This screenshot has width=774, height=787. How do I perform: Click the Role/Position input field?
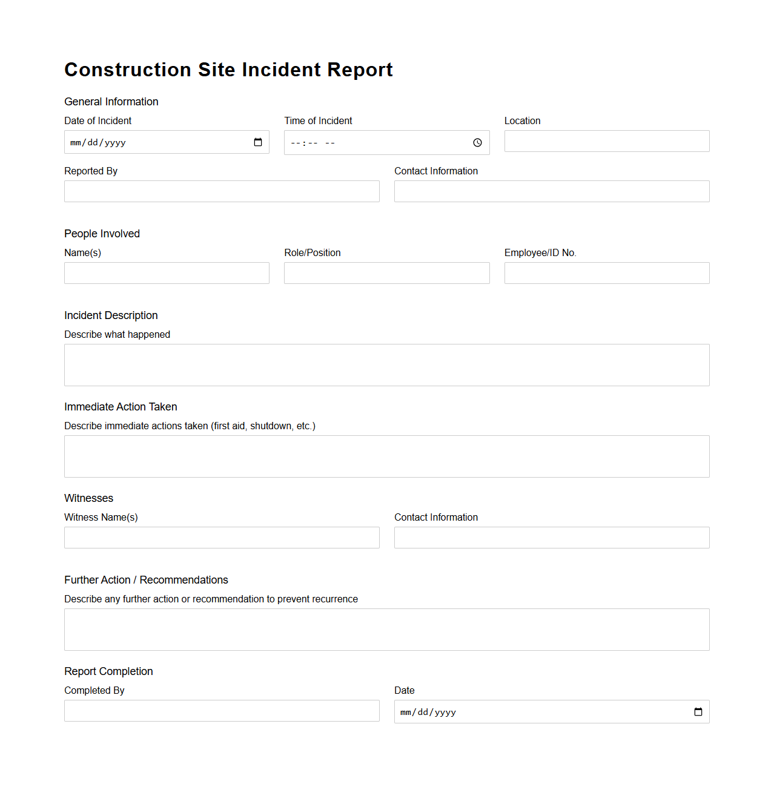point(386,273)
